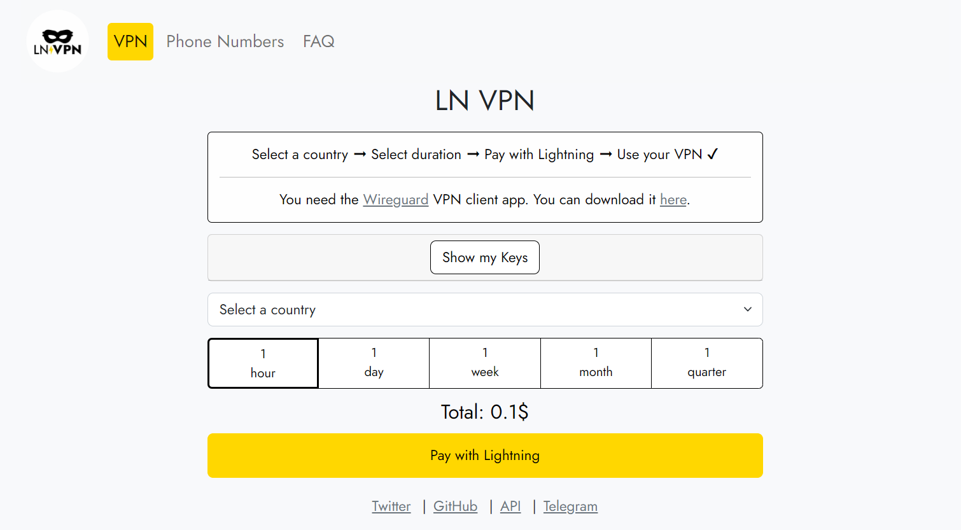Open the VPN tab
Screen dimensions: 961x530
[x=130, y=41]
